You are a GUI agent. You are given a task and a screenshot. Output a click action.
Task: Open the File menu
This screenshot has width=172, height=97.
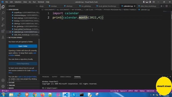tap(6, 2)
